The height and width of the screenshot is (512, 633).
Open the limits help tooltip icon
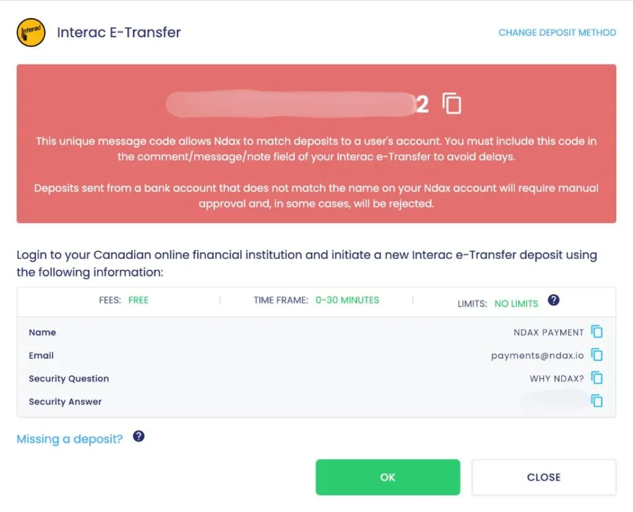(x=554, y=300)
